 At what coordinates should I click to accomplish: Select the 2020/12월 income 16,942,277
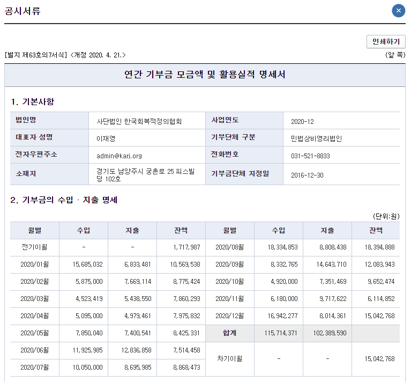[282, 316]
